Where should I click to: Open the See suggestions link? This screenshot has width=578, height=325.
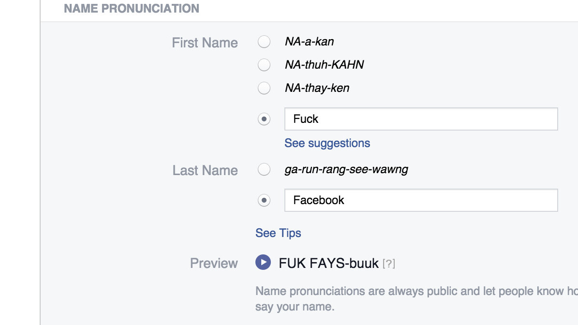[x=327, y=143]
